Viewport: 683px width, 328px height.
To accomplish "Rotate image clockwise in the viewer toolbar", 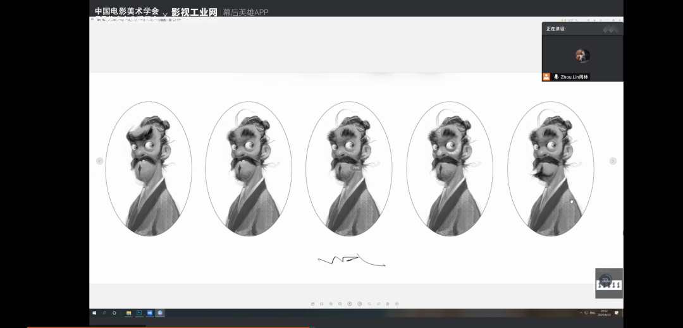I will [x=379, y=303].
